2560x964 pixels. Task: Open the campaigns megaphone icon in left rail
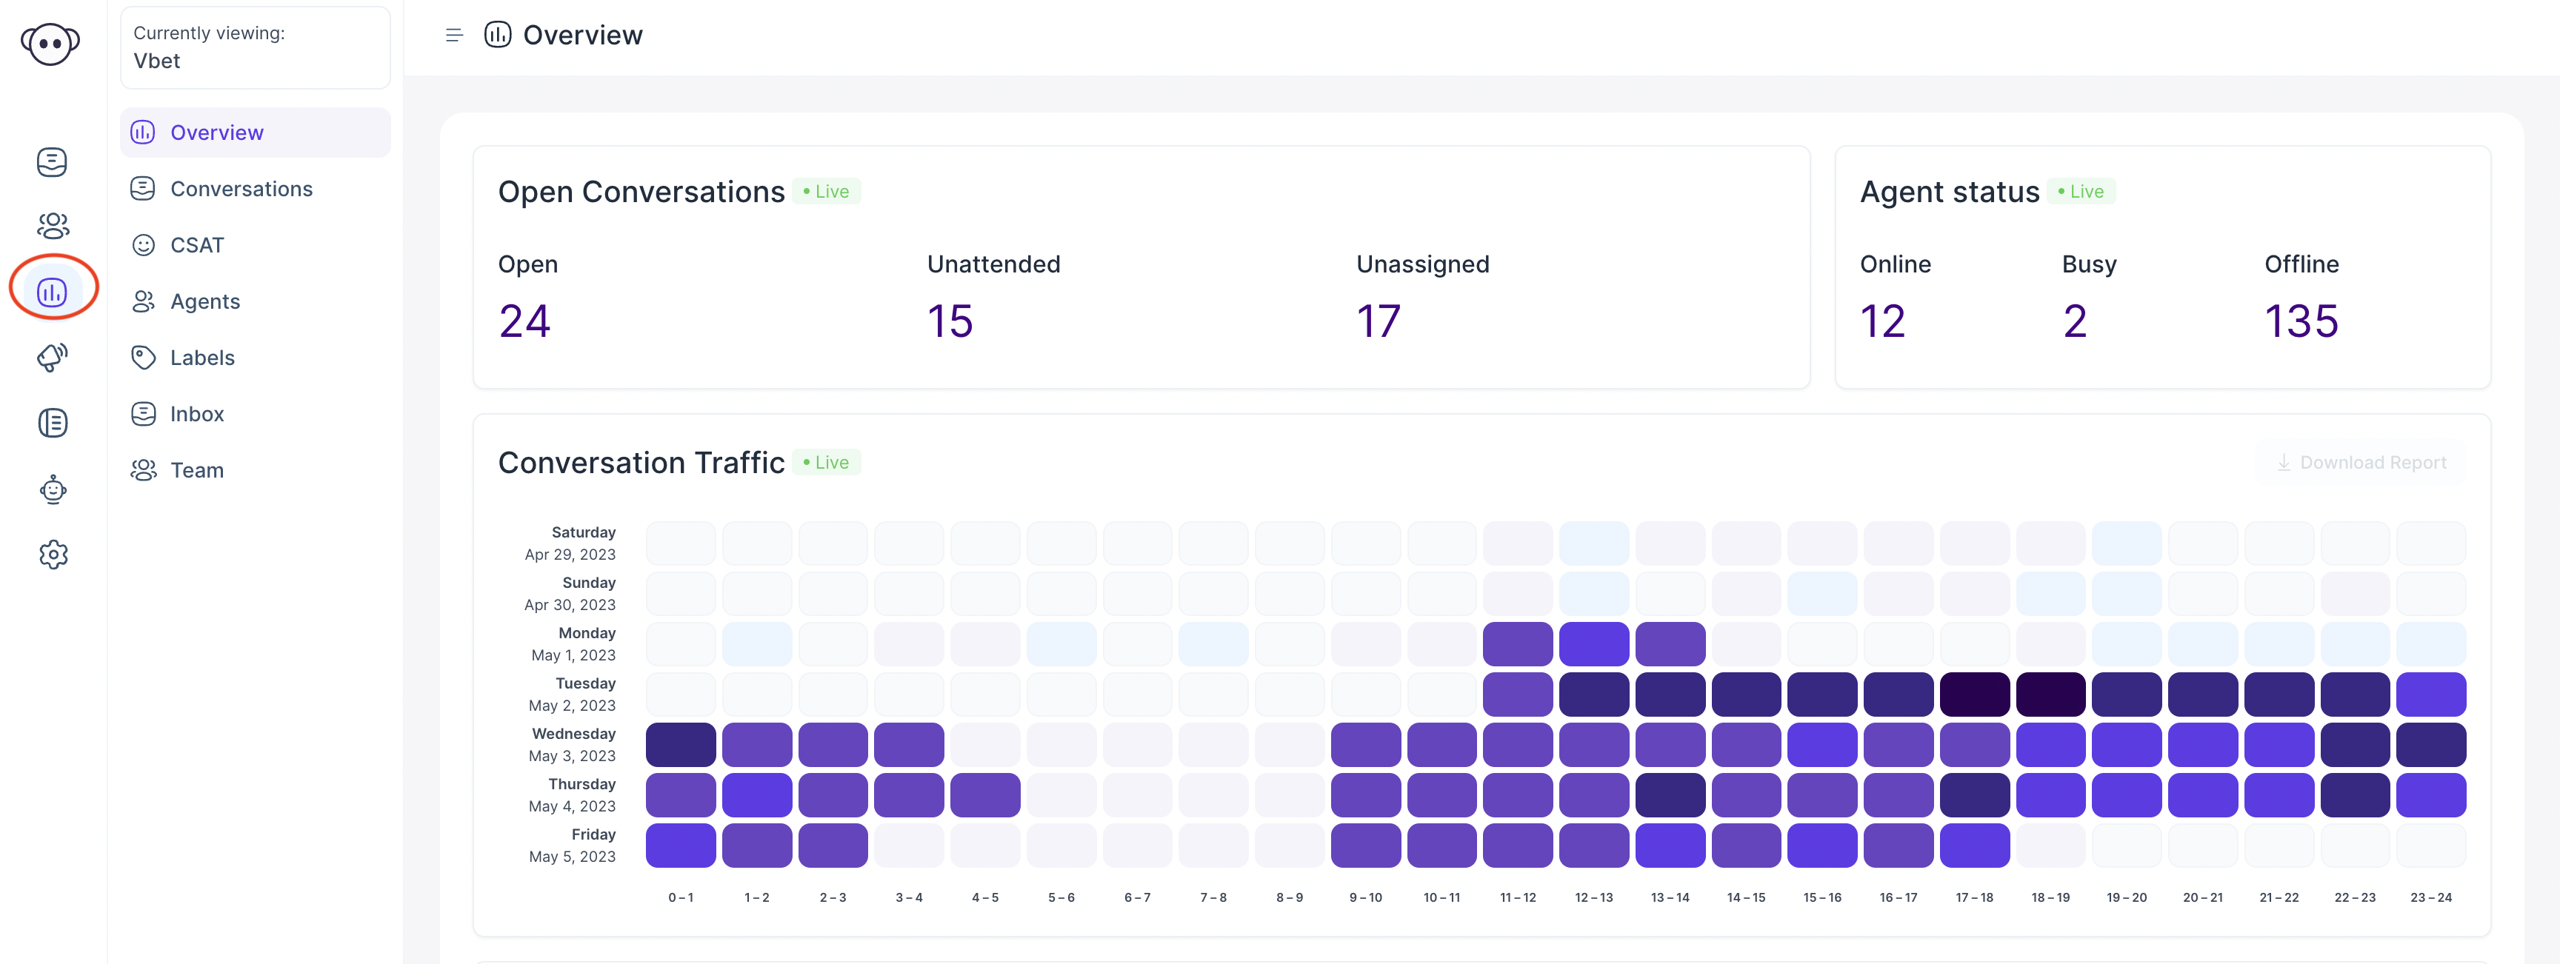(53, 357)
